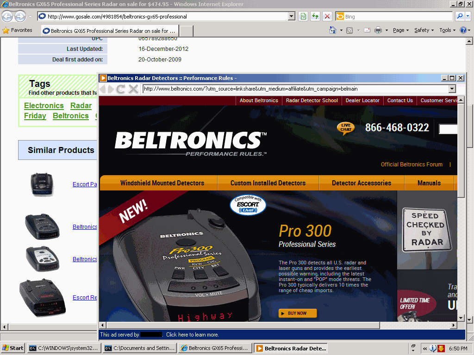Image resolution: width=474 pixels, height=355 pixels.
Task: Expand the Bing search provider dropdown
Action: [468, 16]
